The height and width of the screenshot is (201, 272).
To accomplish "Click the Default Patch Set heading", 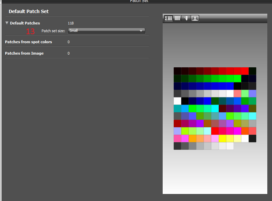I will [x=29, y=11].
